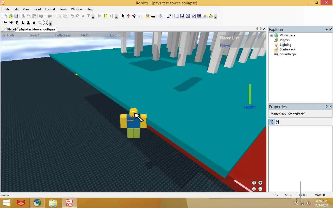Pick the circle-in-square surface icon
This screenshot has width=333, height=208.
(194, 16)
